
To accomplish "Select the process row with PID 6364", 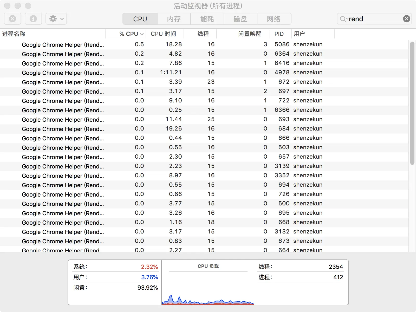I will [204, 54].
